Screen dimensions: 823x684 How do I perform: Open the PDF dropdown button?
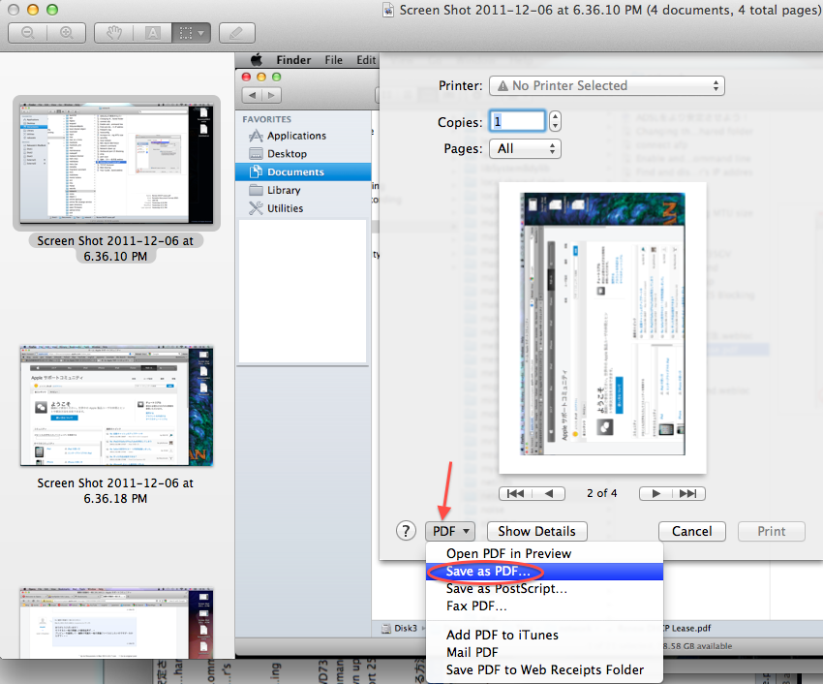coord(450,531)
